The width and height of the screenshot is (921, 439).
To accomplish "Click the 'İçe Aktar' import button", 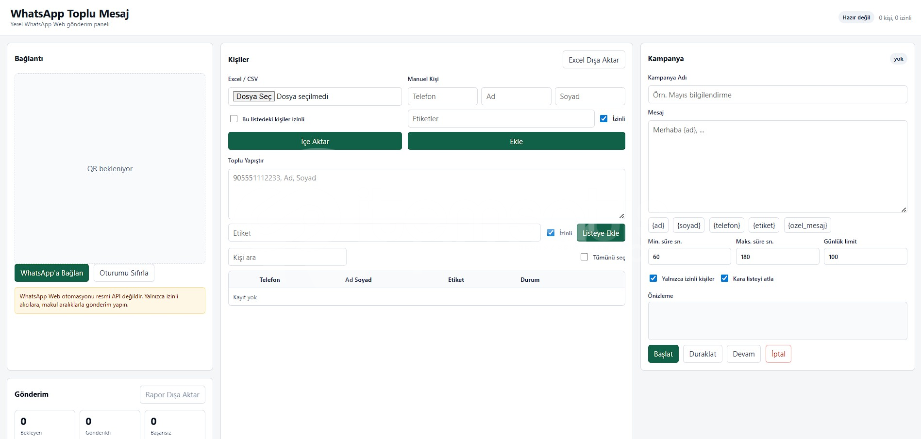I will 315,141.
